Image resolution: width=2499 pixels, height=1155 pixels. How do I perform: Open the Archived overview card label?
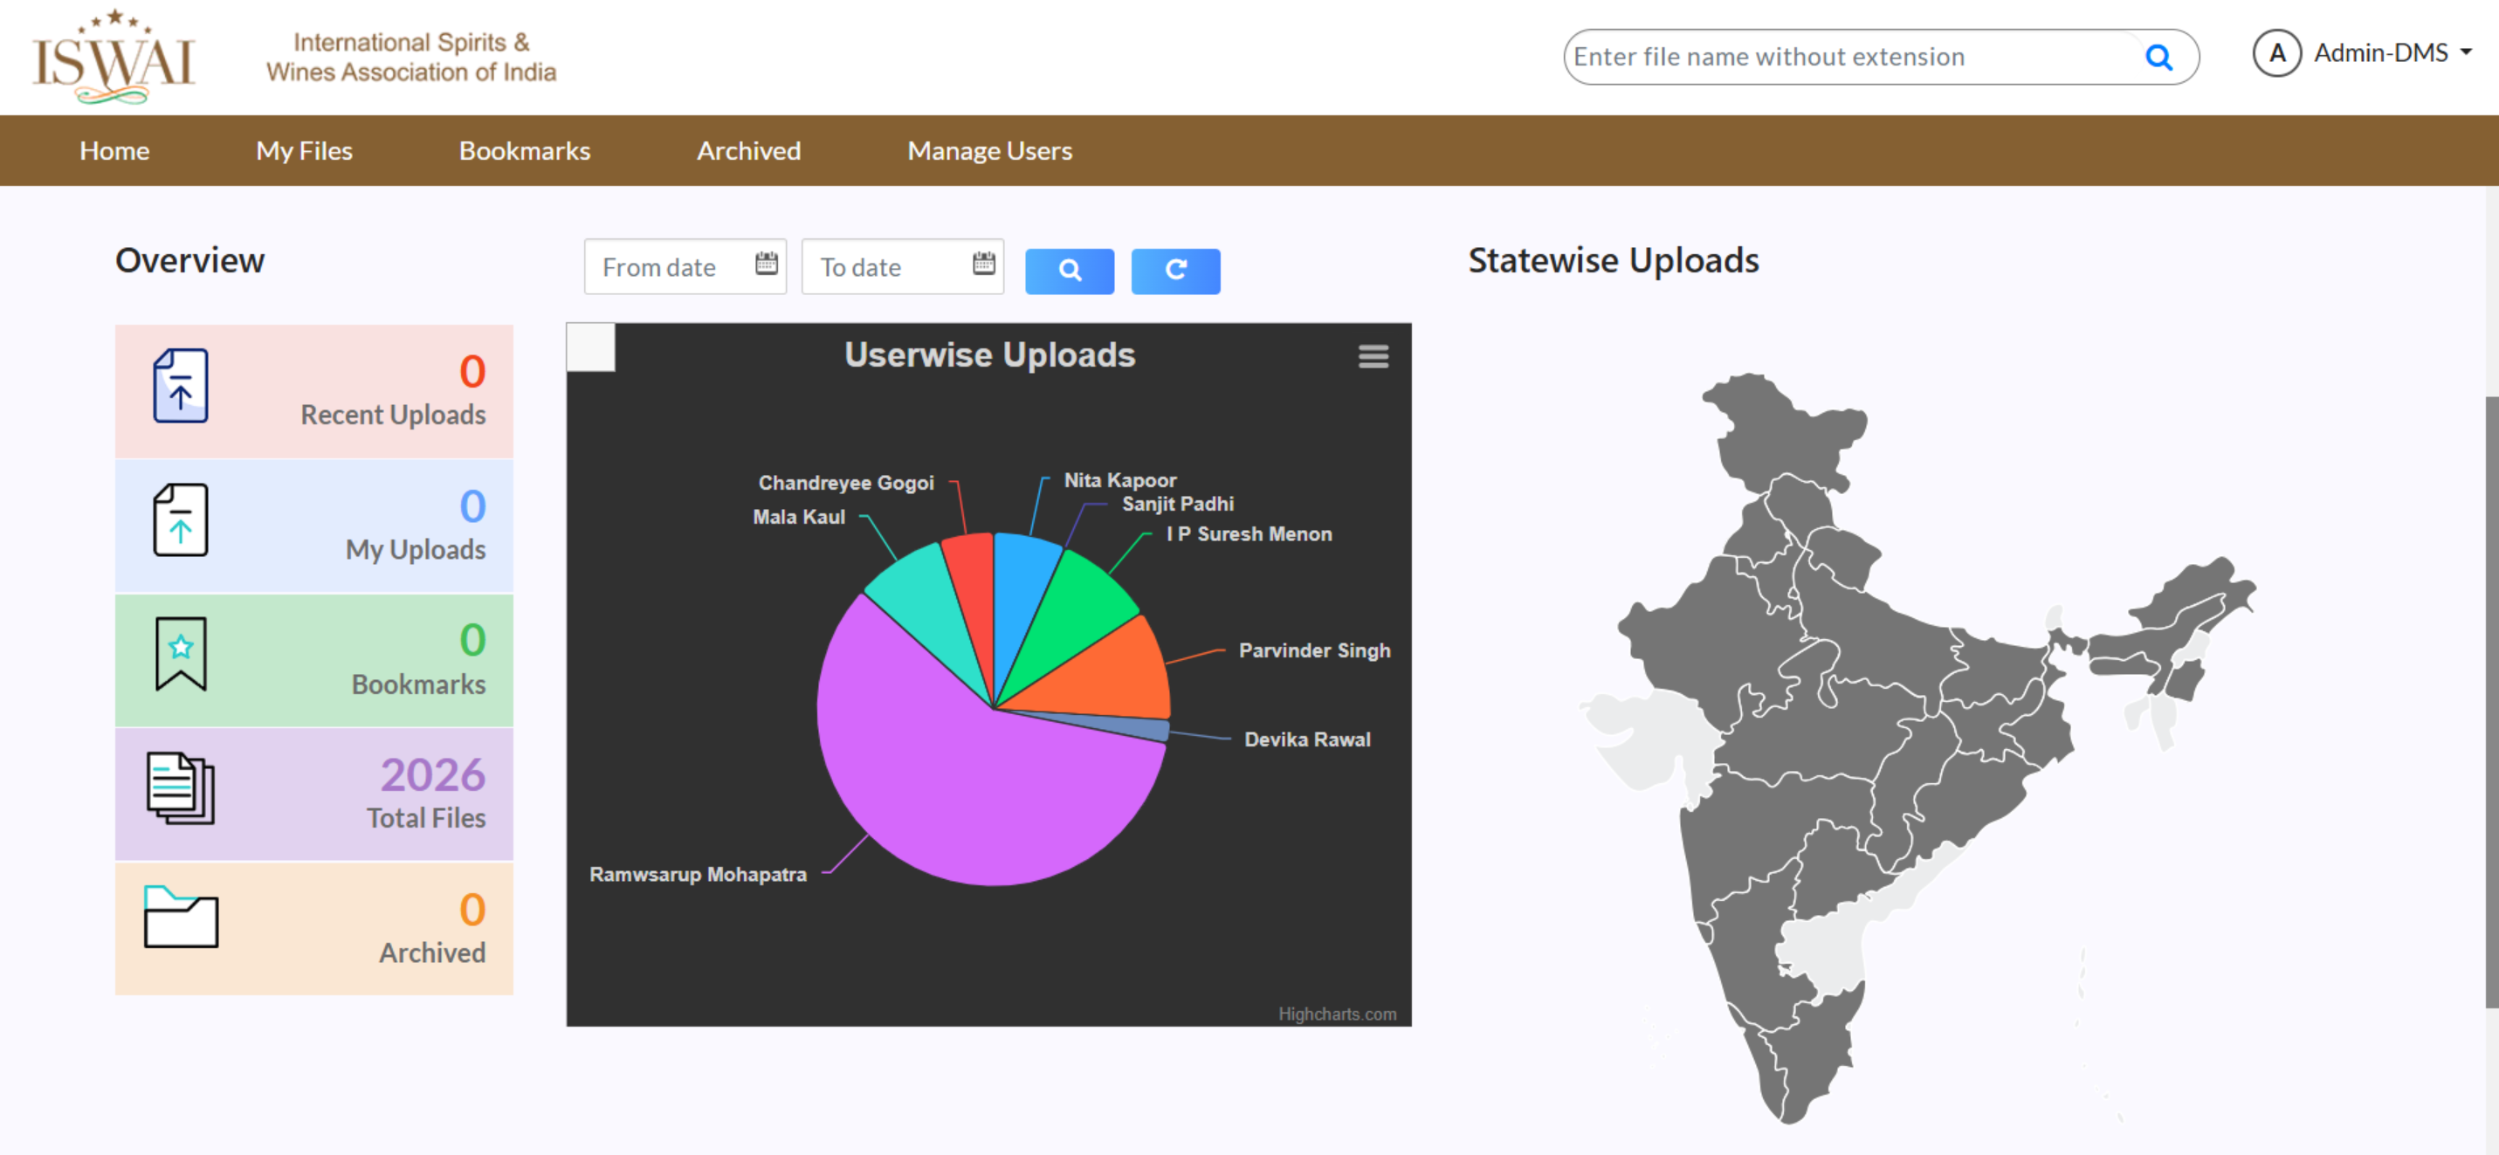[431, 953]
